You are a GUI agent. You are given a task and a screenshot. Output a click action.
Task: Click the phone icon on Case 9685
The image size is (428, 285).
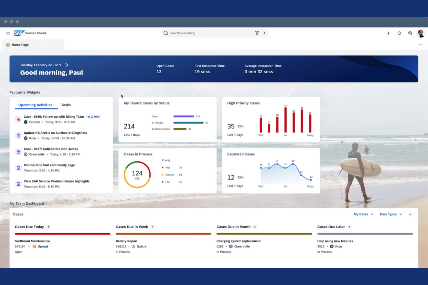(x=18, y=119)
